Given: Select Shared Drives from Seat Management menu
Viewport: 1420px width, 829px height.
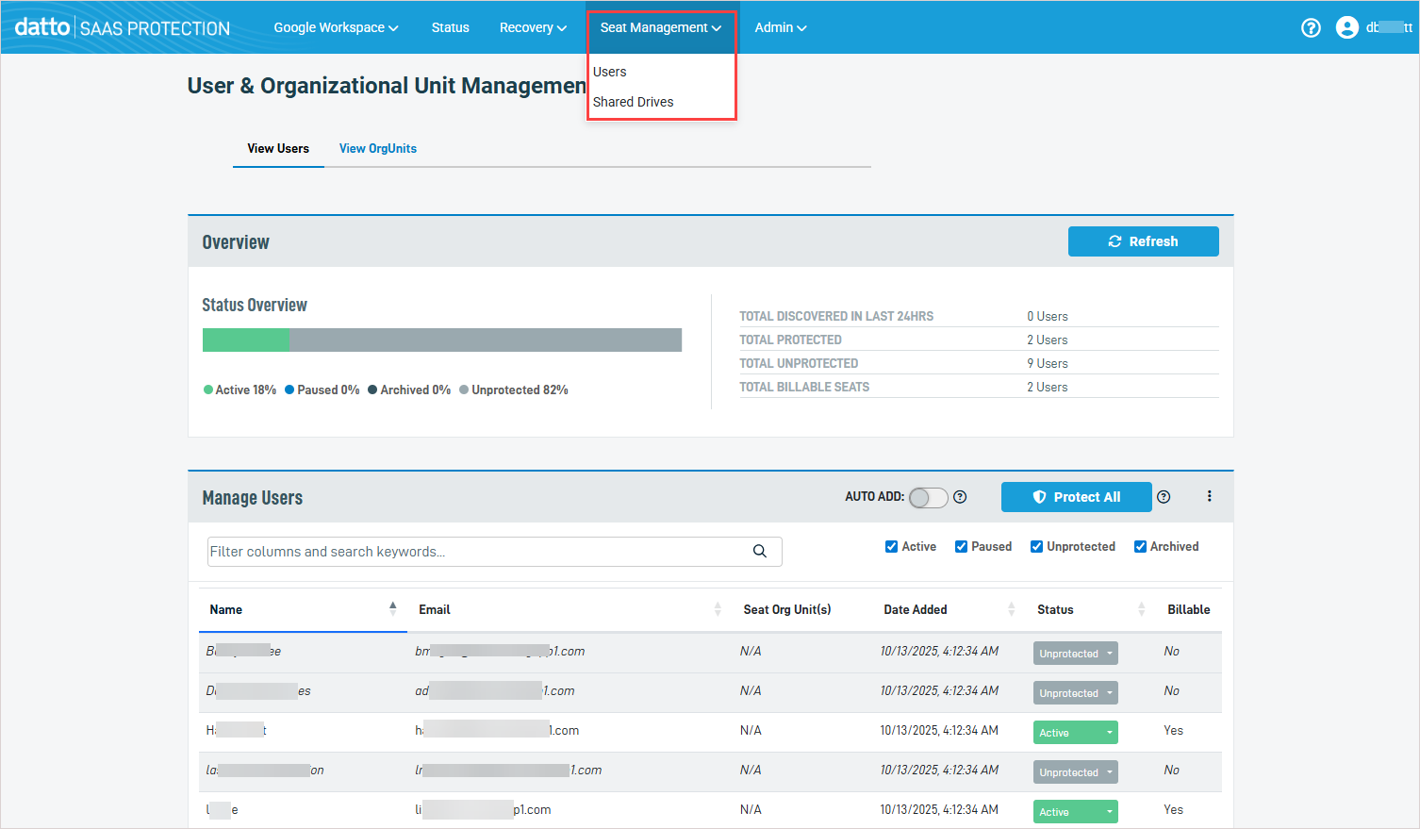Looking at the screenshot, I should 633,102.
